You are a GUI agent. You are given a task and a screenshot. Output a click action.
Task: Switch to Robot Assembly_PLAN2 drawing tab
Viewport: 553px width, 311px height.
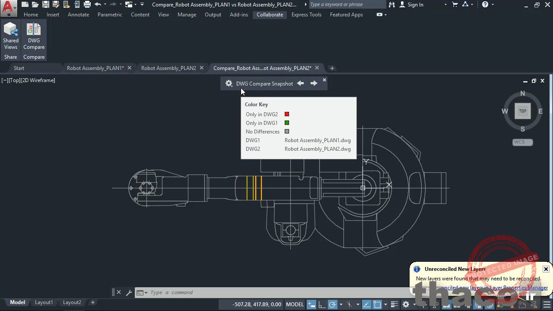[x=168, y=68]
